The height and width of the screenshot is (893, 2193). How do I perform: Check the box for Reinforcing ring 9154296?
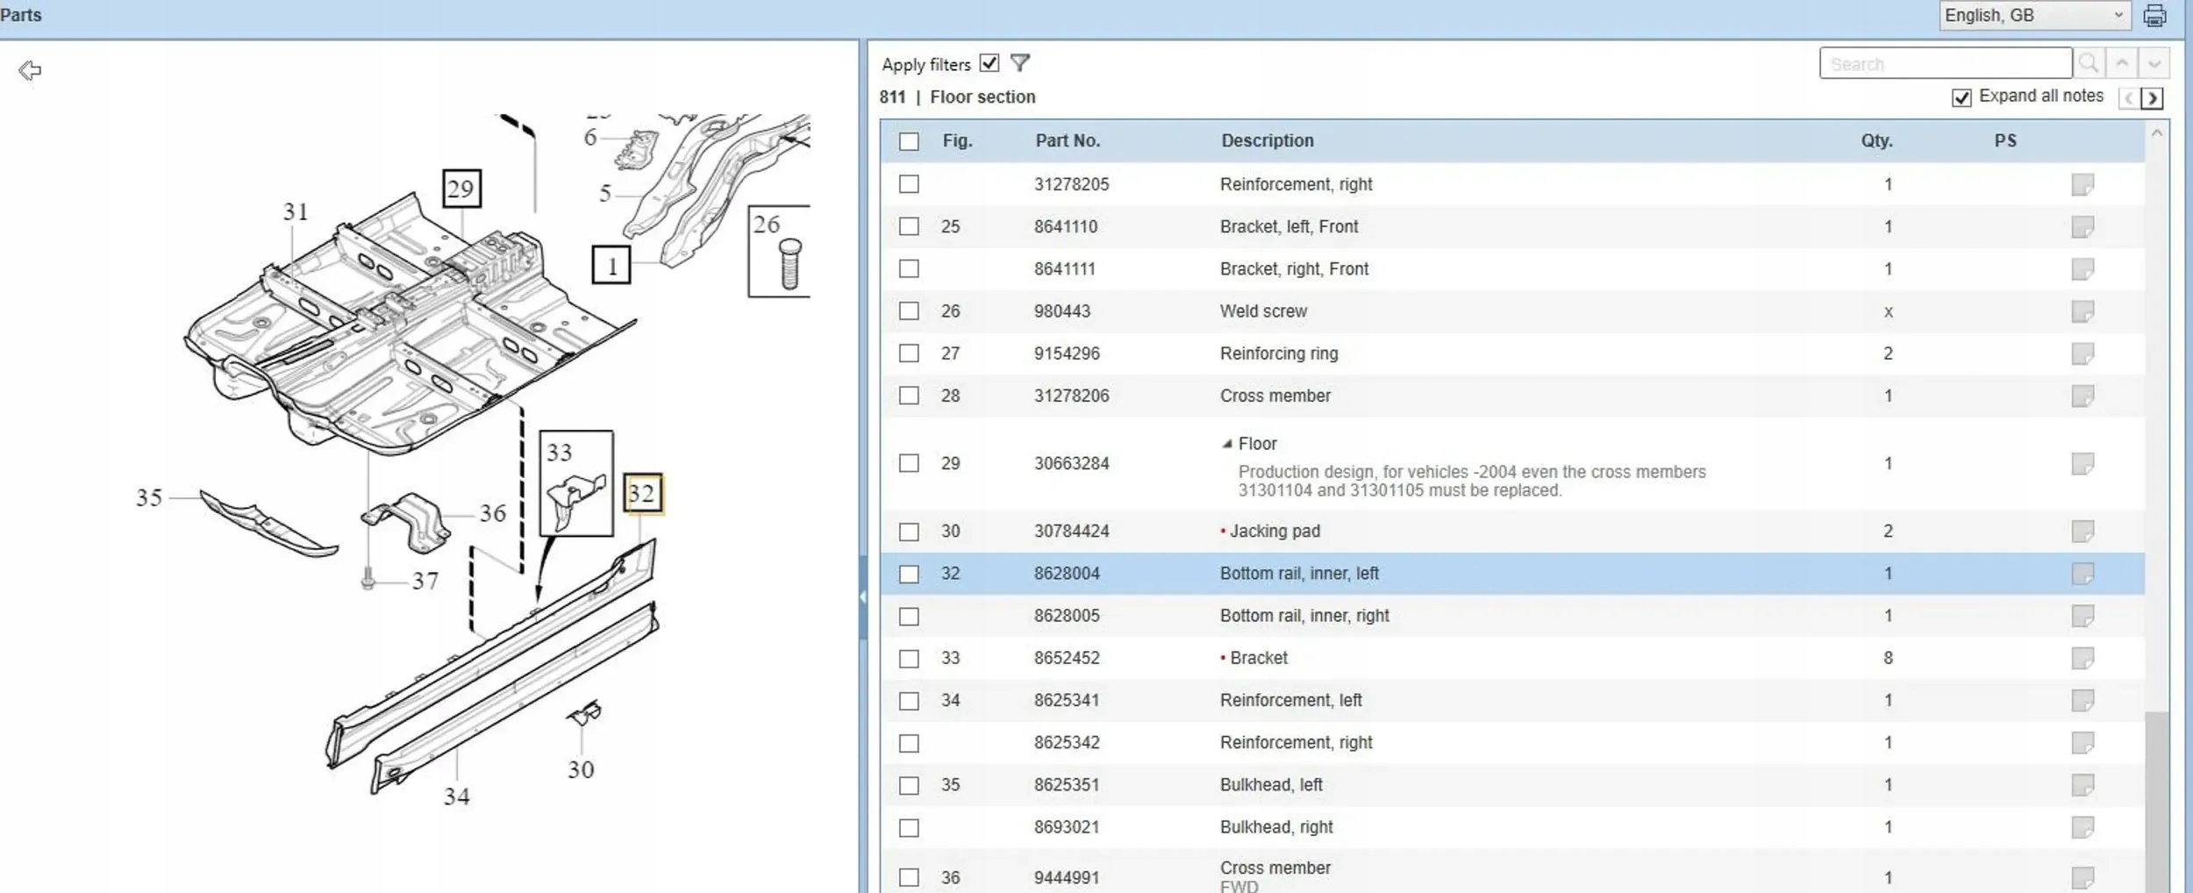pyautogui.click(x=909, y=354)
